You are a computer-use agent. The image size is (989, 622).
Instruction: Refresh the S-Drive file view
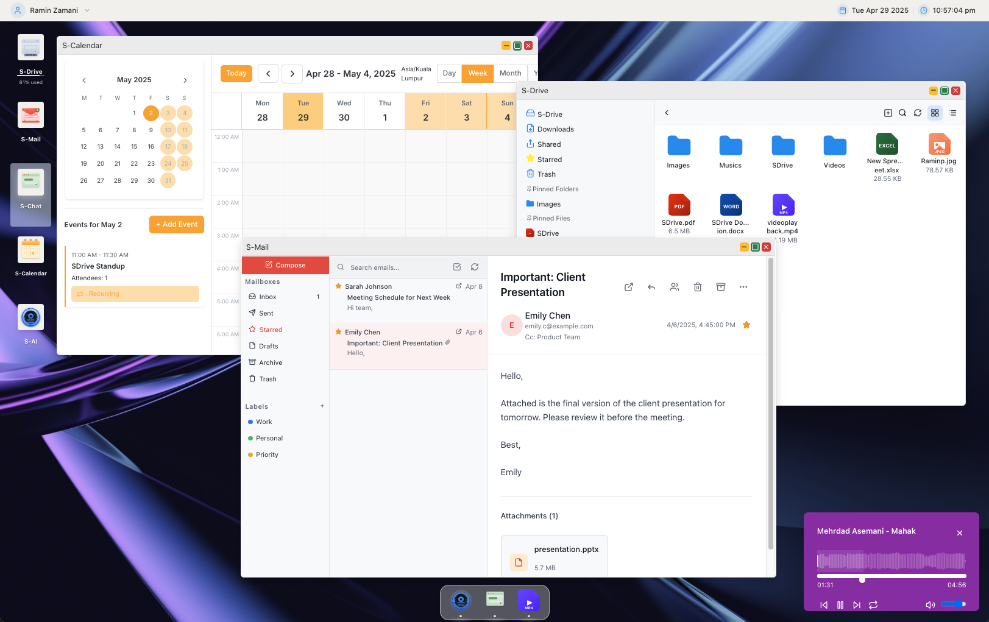[x=918, y=113]
